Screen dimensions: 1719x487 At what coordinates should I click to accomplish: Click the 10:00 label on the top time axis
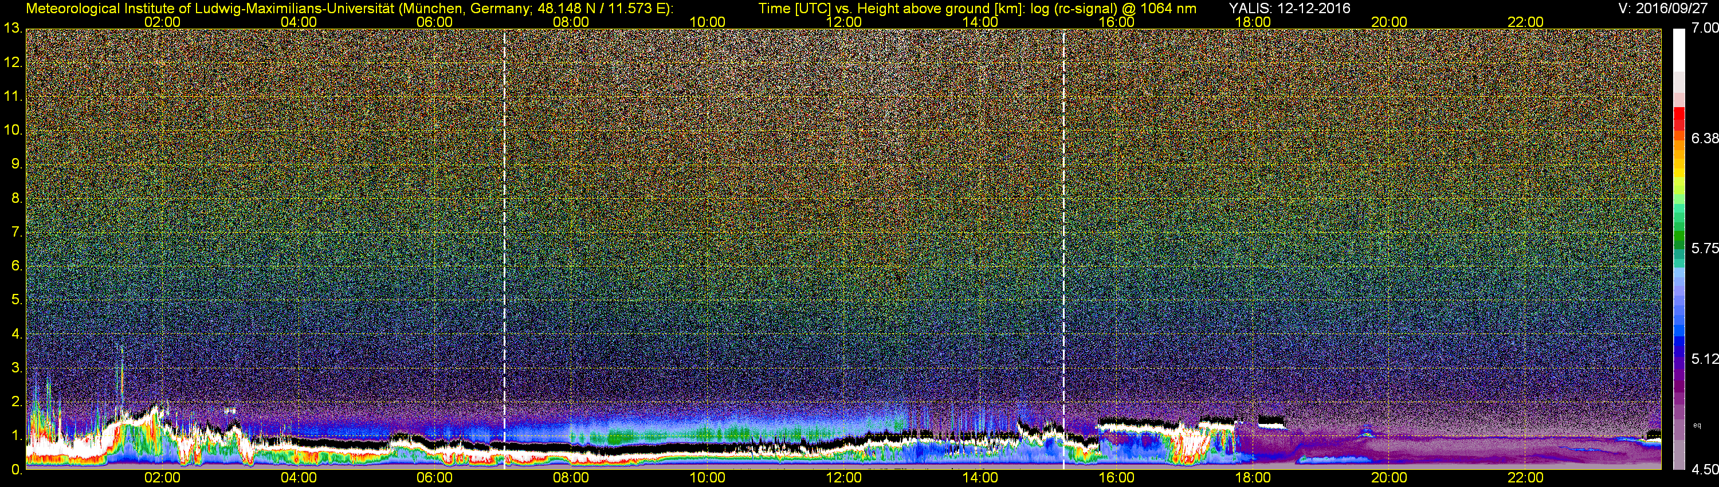click(x=707, y=22)
